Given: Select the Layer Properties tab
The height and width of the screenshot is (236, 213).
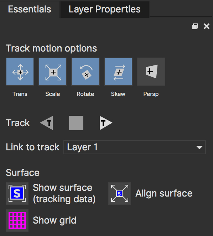Looking at the screenshot, I should [105, 9].
